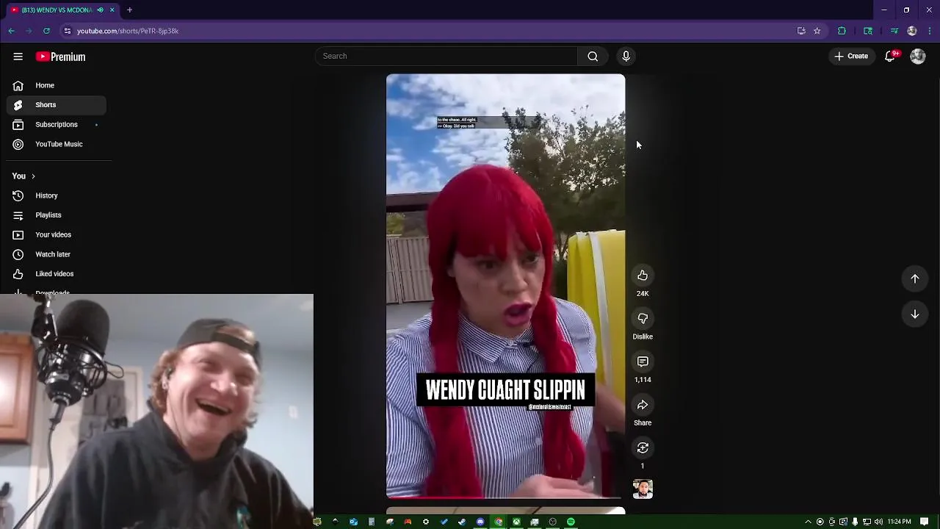940x529 pixels.
Task: Share this Short
Action: (x=643, y=405)
